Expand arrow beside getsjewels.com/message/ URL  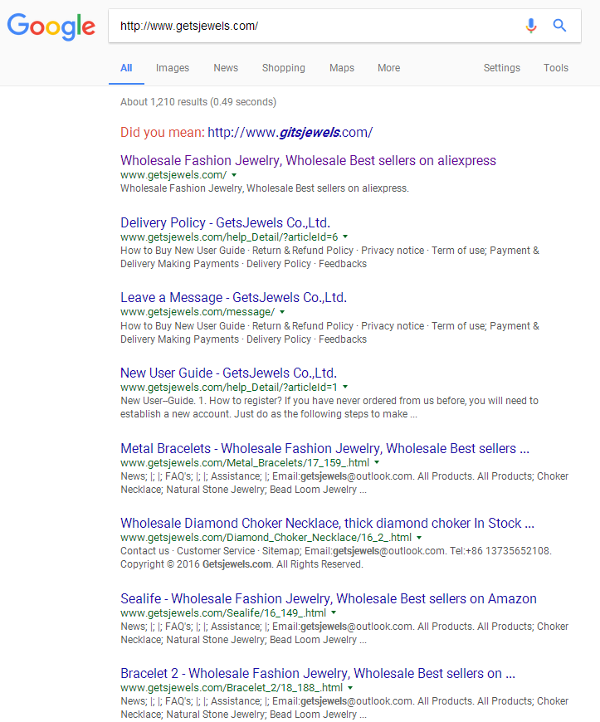282,312
